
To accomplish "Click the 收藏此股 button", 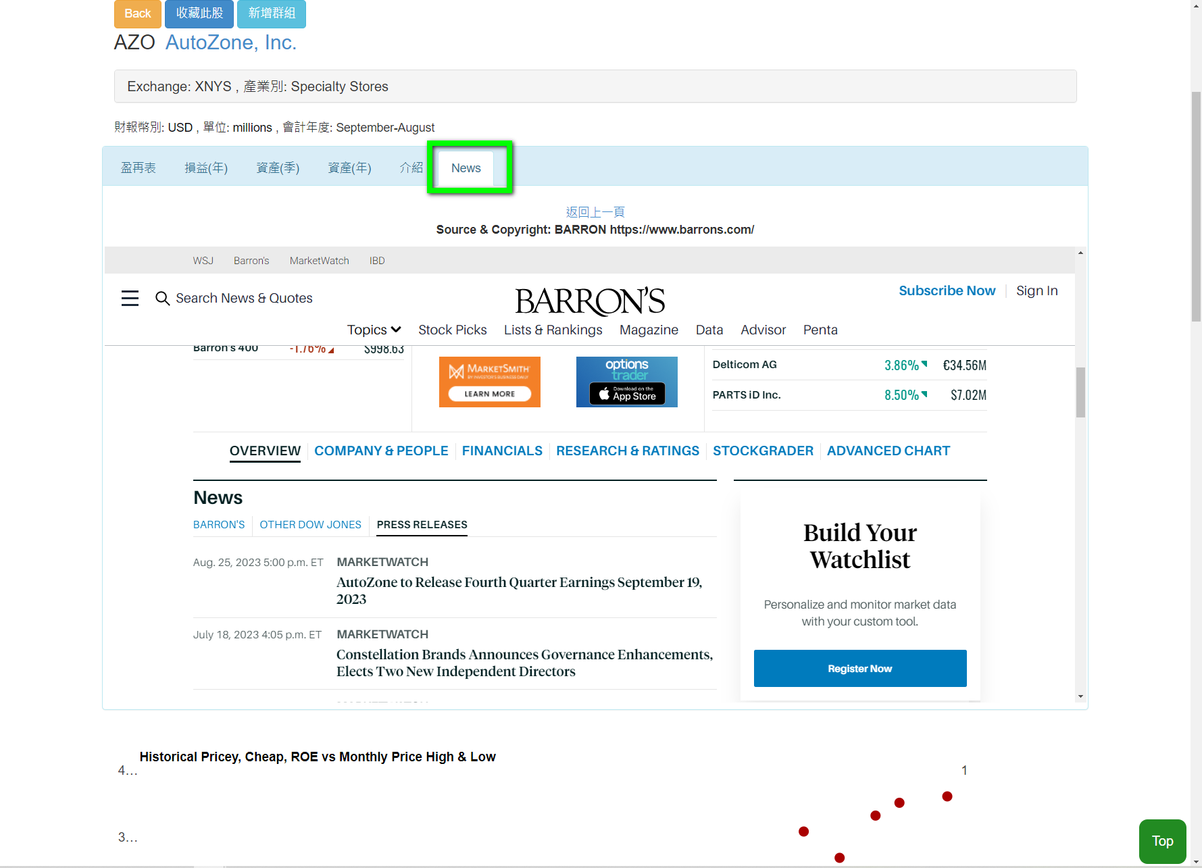I will pos(199,14).
